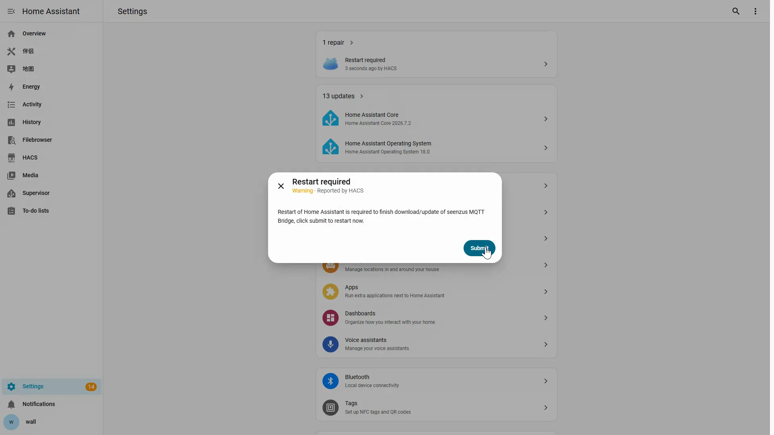Click the search magnifier icon
This screenshot has height=435, width=774.
click(x=736, y=11)
